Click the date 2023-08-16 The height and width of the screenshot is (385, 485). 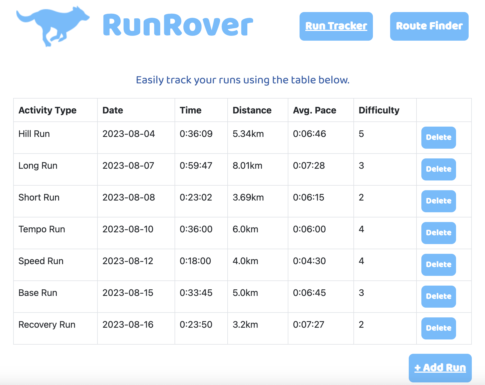pyautogui.click(x=128, y=325)
